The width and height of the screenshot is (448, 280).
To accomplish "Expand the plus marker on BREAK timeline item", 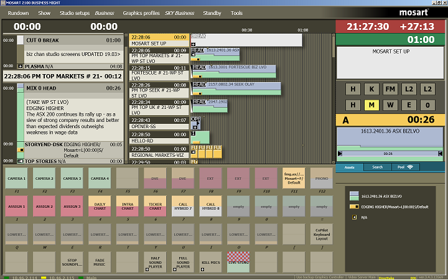I will (194, 44).
